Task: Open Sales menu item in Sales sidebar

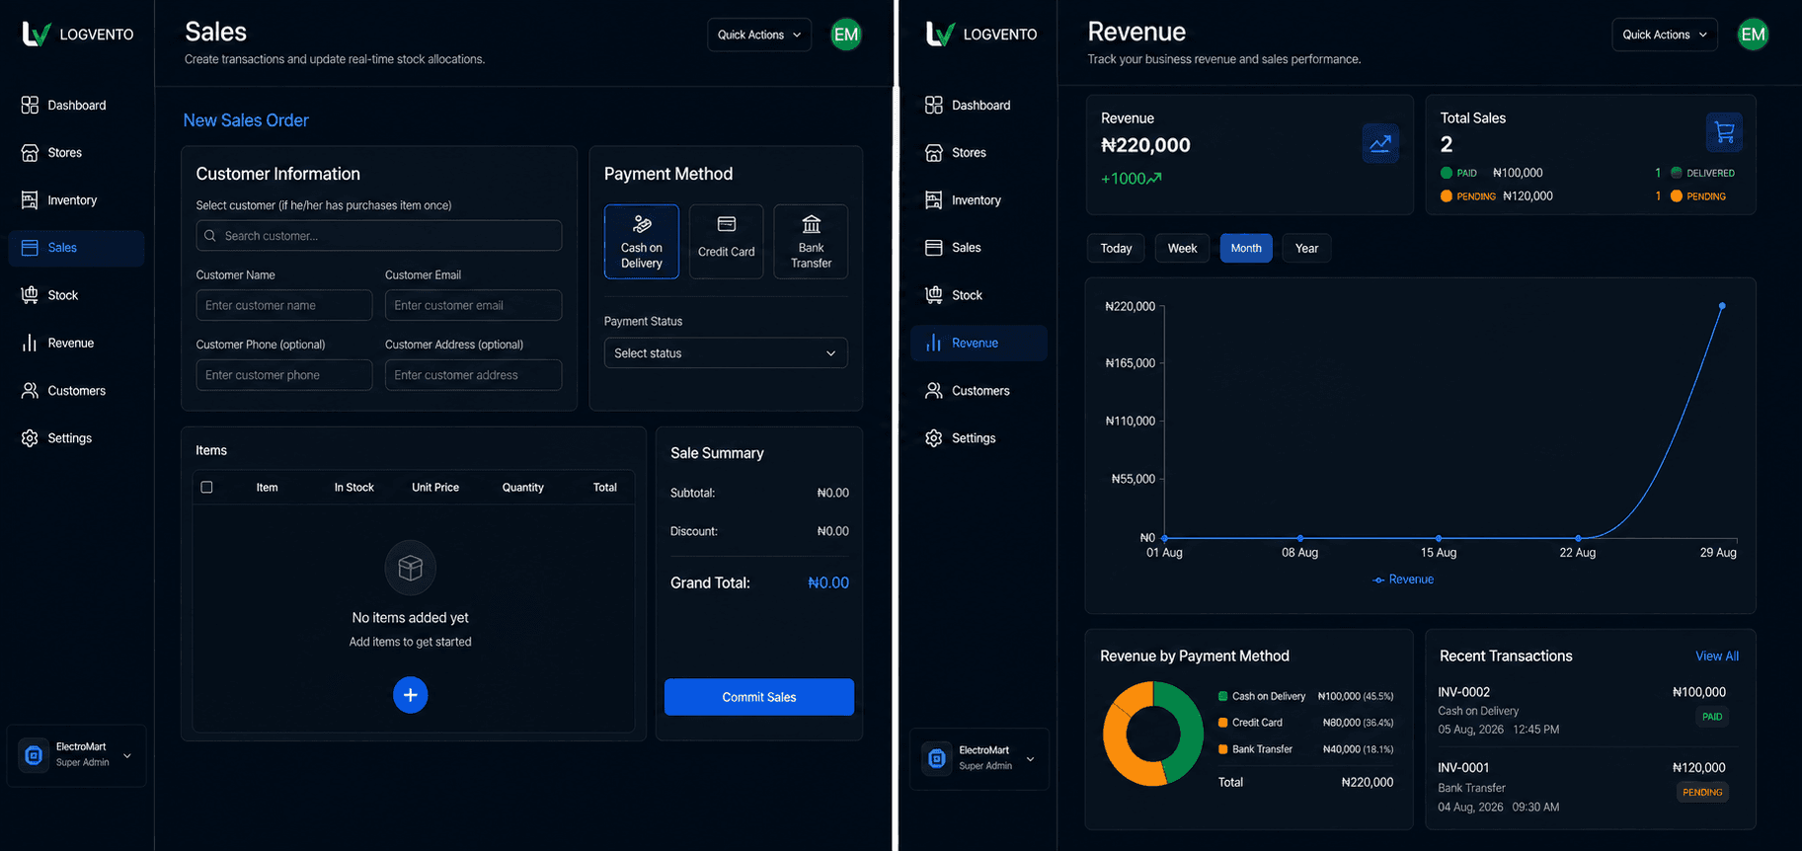Action: click(x=76, y=248)
